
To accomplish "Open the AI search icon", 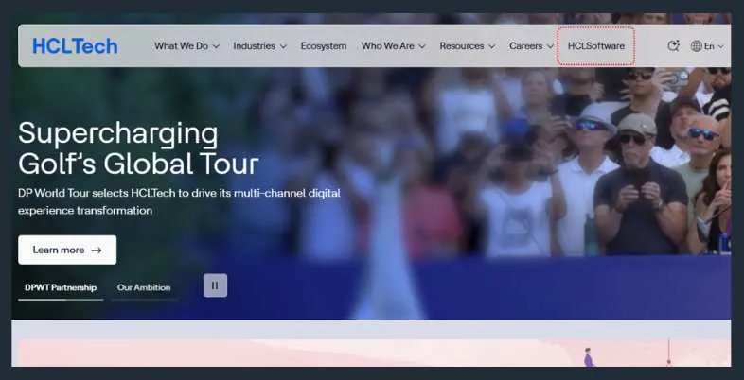I will [x=673, y=46].
